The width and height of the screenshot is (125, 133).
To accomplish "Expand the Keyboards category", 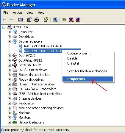I will coord(9,103).
